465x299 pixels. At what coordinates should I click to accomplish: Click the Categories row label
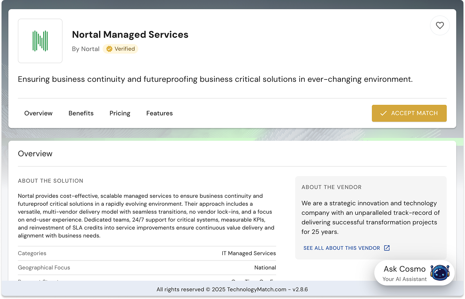[32, 253]
